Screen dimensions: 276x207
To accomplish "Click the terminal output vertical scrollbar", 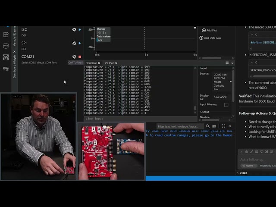I will pos(195,108).
